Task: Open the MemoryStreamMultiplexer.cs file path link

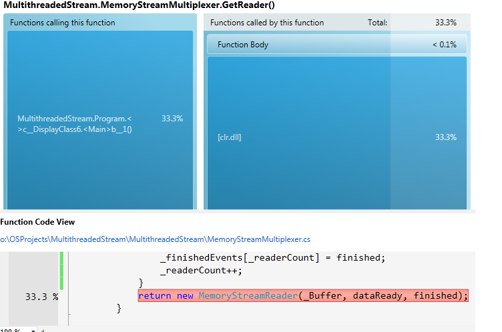Action: tap(155, 239)
